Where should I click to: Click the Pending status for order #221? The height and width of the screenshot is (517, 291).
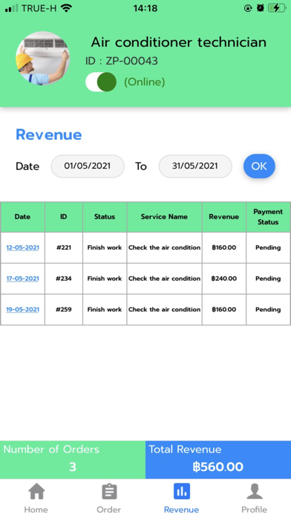(x=268, y=247)
